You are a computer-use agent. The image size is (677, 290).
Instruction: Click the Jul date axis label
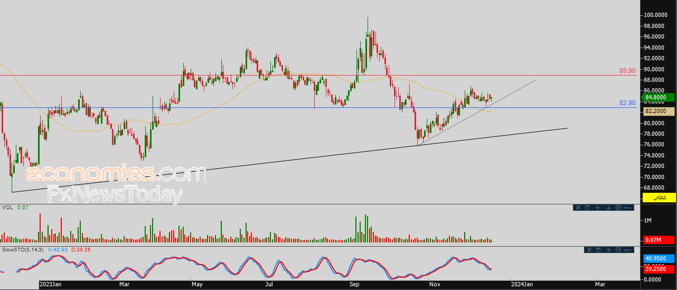(x=269, y=284)
